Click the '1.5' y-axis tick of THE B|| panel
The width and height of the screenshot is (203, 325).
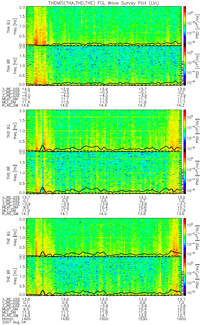click(x=22, y=267)
